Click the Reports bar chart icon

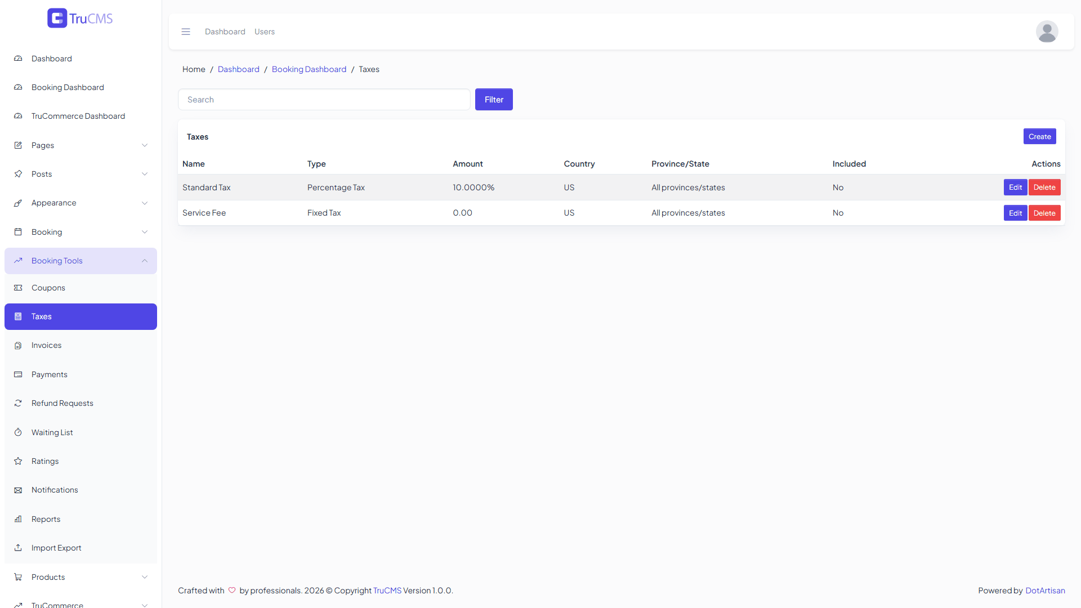click(18, 519)
